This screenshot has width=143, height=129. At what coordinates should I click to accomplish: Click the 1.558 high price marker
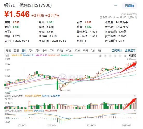pyautogui.click(x=130, y=59)
